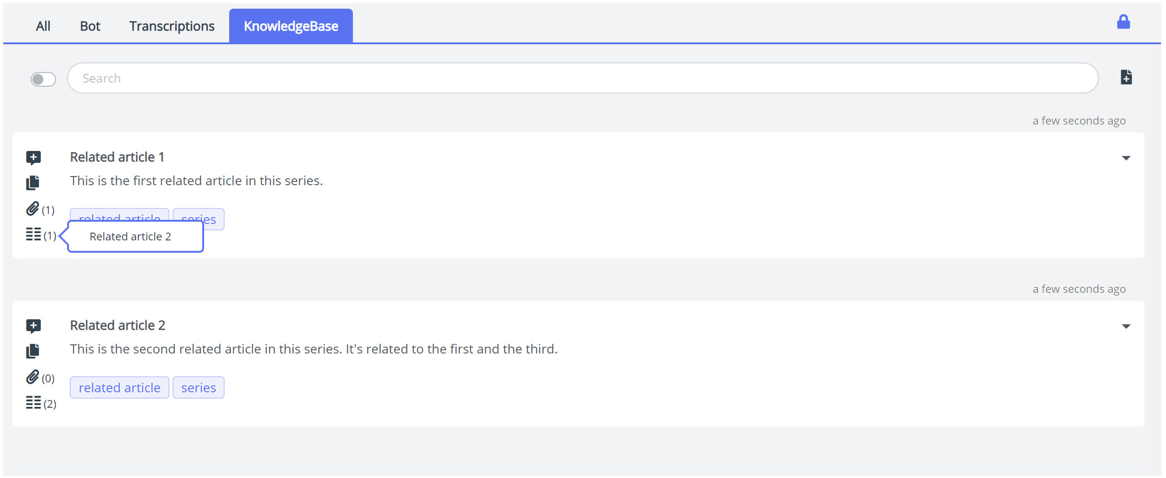
Task: Open the Bot tab
Action: coord(90,26)
